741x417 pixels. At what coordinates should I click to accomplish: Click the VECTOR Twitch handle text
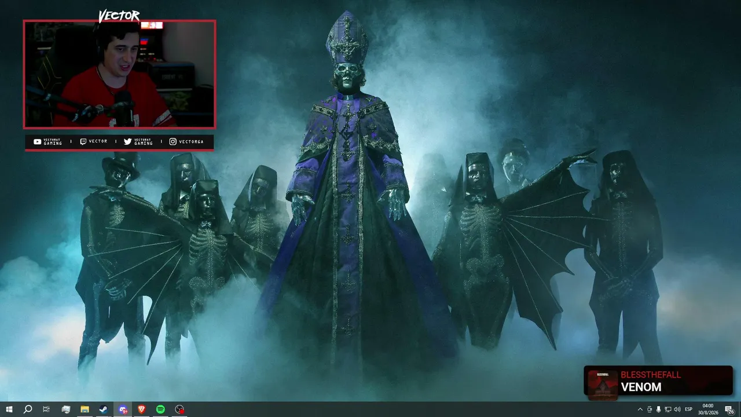click(x=98, y=142)
